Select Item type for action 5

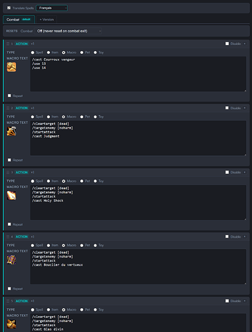point(49,309)
